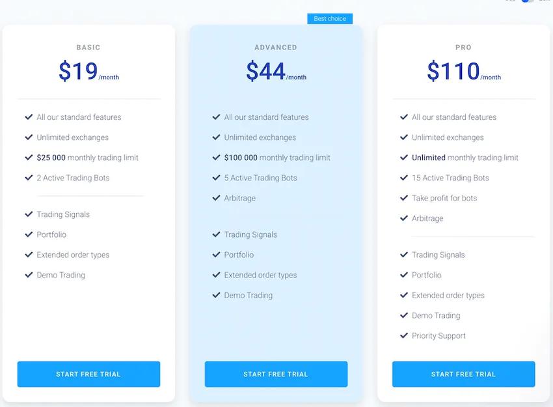Click checkmark next to 15 Active Trading Bots
553x407 pixels.
404,178
